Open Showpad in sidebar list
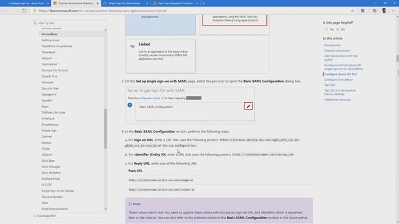Screen dimensions: 399x224 click(47, 82)
